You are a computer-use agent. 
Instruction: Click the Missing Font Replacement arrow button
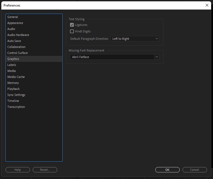[157, 57]
